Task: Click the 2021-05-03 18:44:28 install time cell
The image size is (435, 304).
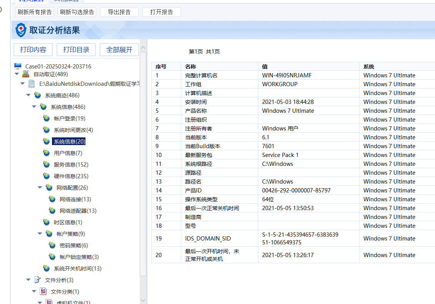Action: (x=308, y=102)
